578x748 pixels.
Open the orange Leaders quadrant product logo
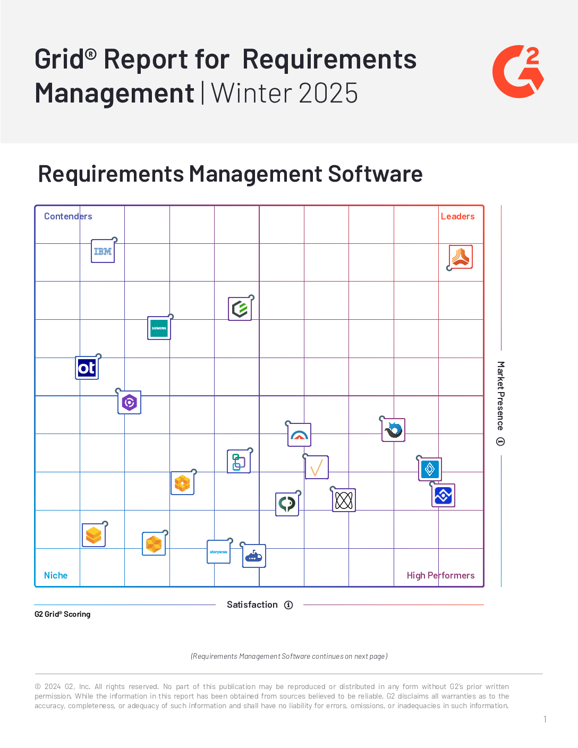pyautogui.click(x=461, y=257)
